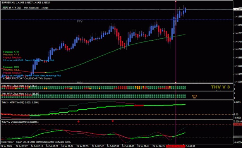
Task: Click 'FOREX FACTORY CALENDAR THV System' label
Action: click(27, 79)
